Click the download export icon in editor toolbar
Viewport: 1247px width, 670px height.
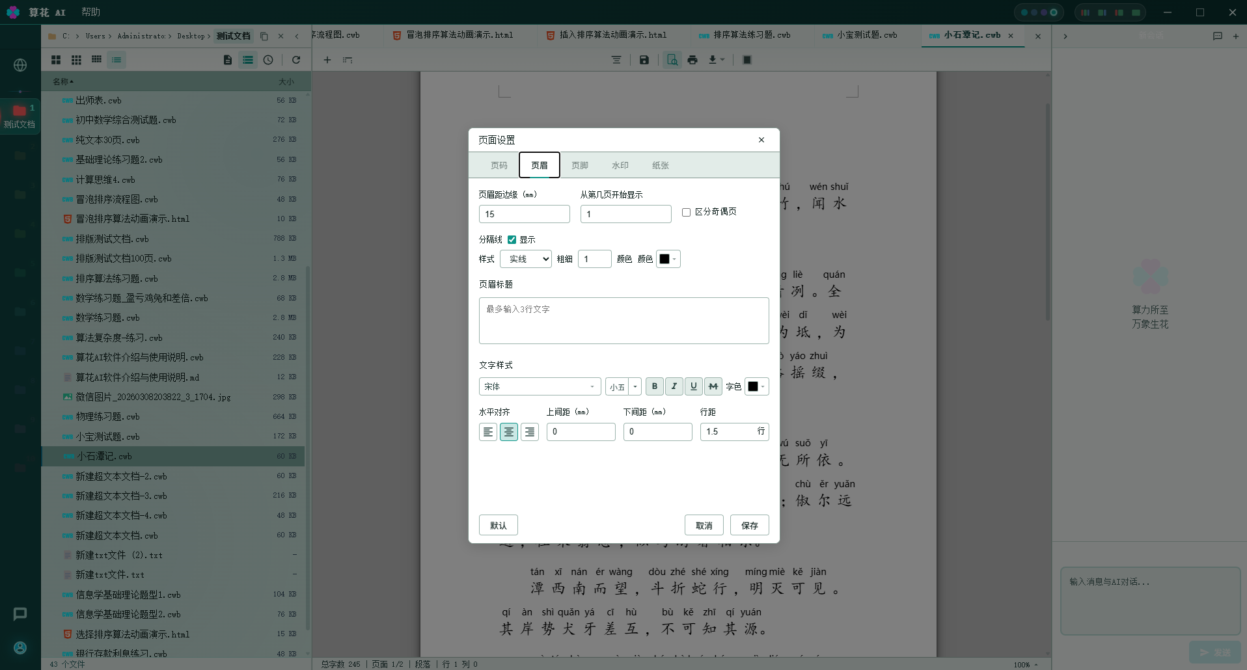click(713, 60)
